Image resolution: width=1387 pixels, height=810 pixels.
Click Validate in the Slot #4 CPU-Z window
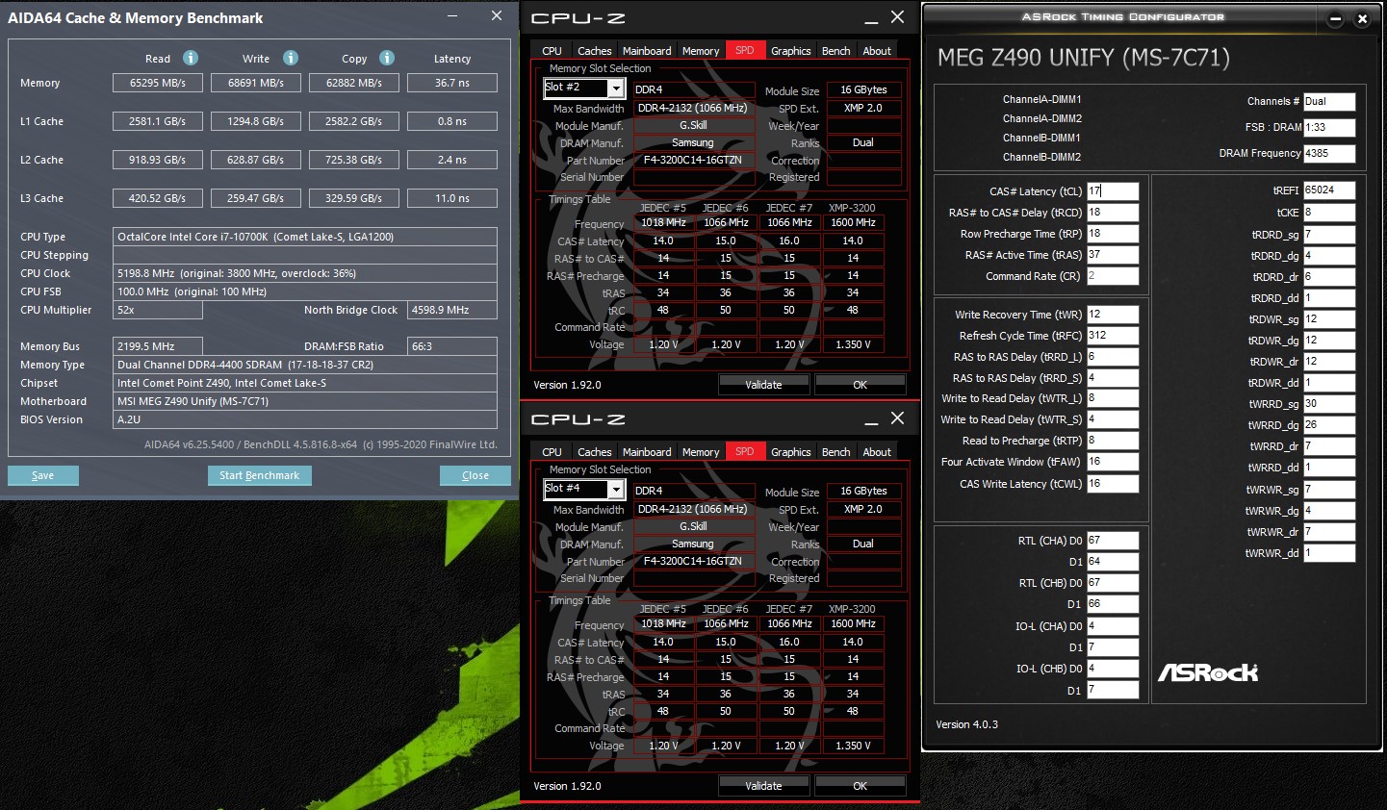tap(763, 786)
